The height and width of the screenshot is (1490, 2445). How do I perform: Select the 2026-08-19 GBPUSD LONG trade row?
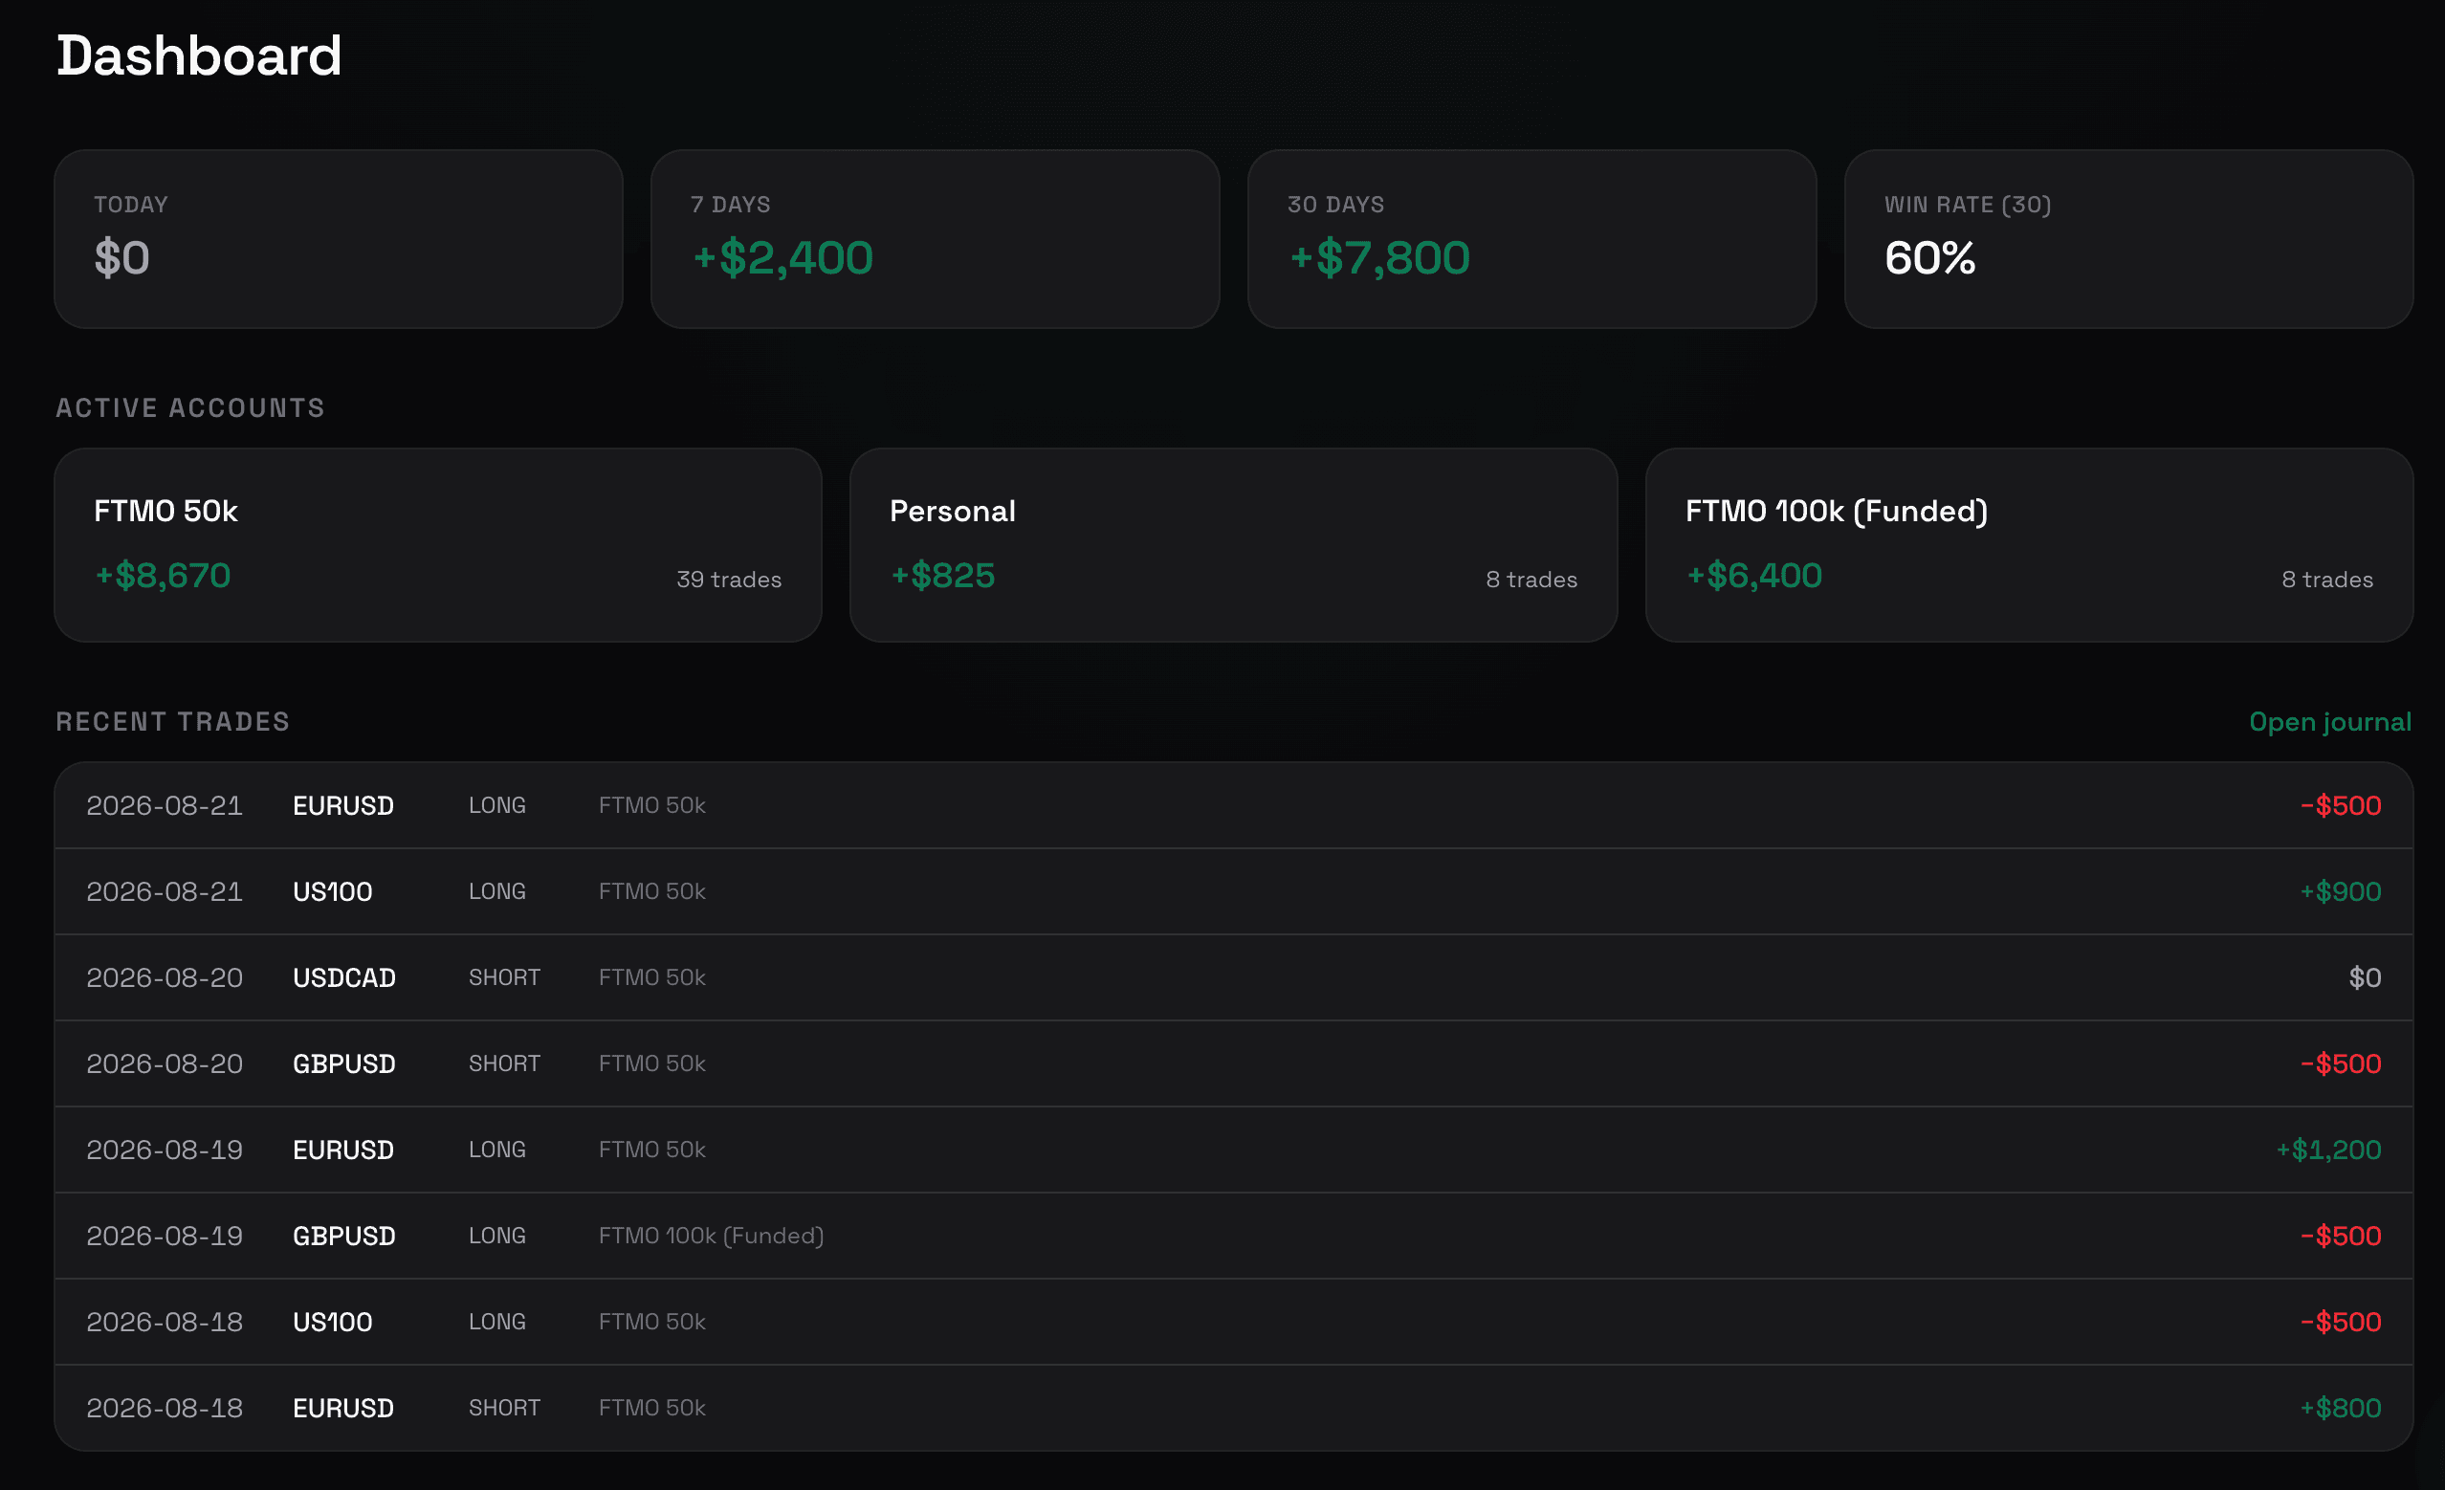pyautogui.click(x=1233, y=1236)
